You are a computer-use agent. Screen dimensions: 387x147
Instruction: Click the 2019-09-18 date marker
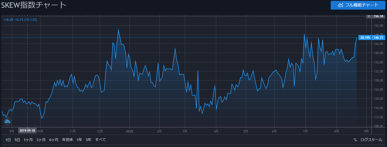click(x=27, y=131)
